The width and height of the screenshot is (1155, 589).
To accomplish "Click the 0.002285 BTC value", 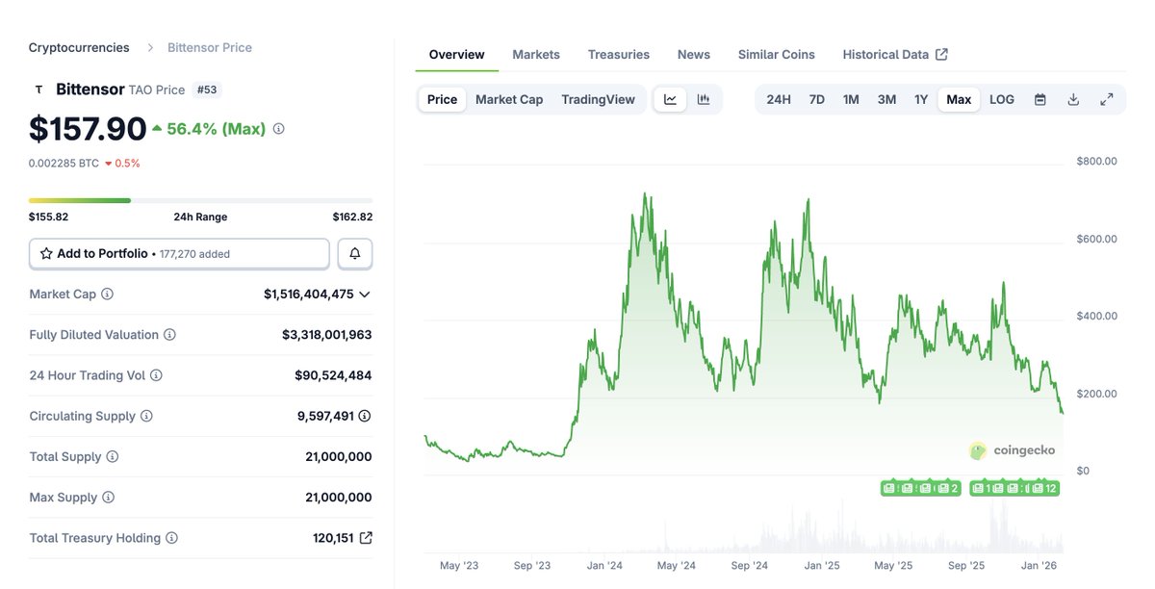I will point(64,163).
